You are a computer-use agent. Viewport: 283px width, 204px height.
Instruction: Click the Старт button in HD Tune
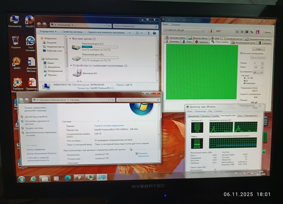coord(258,49)
